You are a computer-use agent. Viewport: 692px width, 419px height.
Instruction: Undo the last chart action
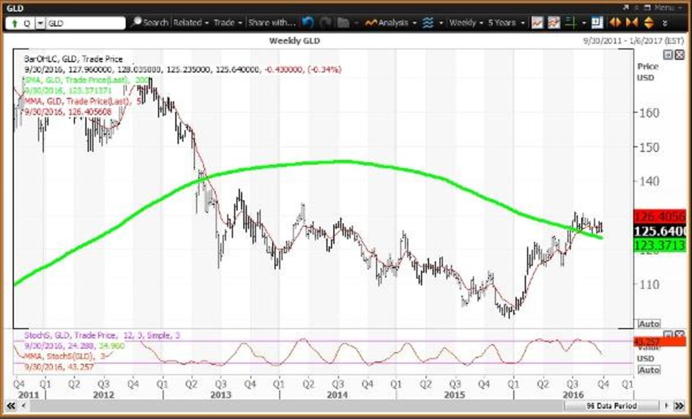308,23
